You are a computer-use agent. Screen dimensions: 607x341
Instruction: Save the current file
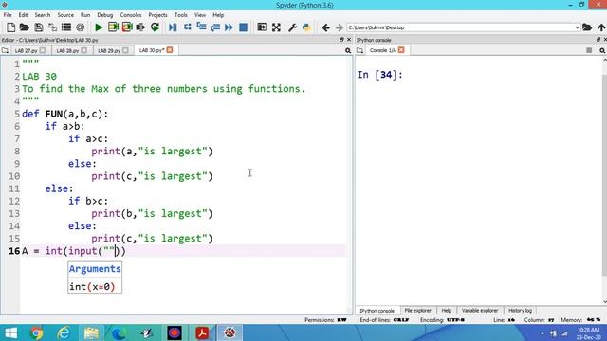(38, 27)
